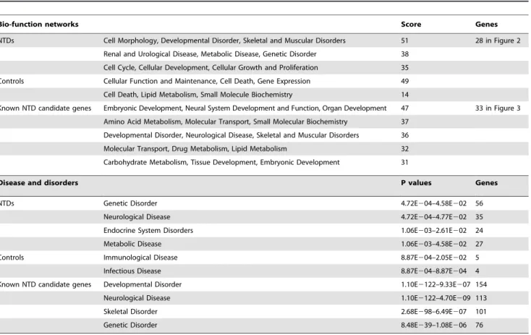
Task: Select 'Cellular Function and Maintenance' row text
Action: click(x=207, y=81)
